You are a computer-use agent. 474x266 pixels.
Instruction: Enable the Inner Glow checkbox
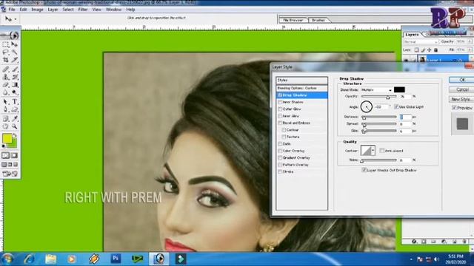coord(280,116)
